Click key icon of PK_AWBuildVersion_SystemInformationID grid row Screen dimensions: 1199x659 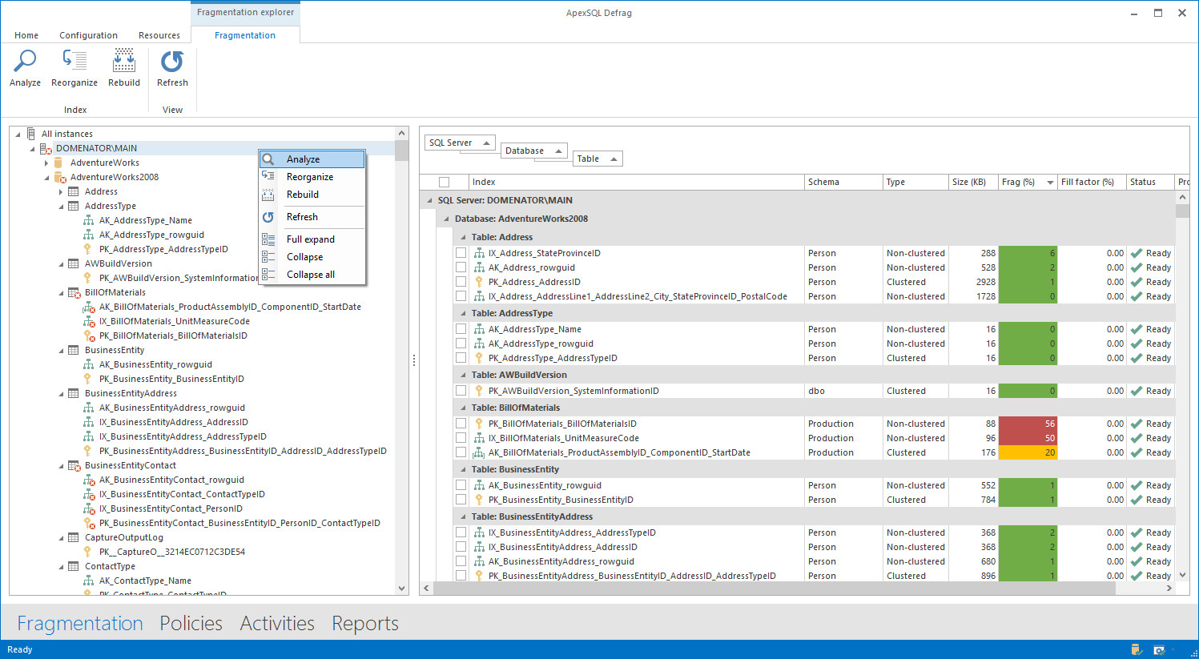(x=479, y=391)
